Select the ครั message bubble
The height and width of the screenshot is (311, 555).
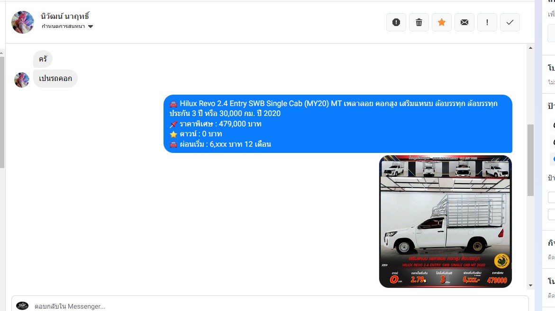click(43, 59)
